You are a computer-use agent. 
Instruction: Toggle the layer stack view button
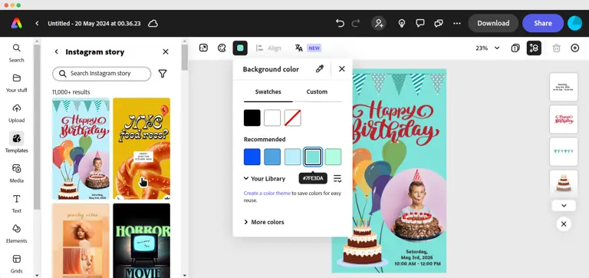point(534,48)
